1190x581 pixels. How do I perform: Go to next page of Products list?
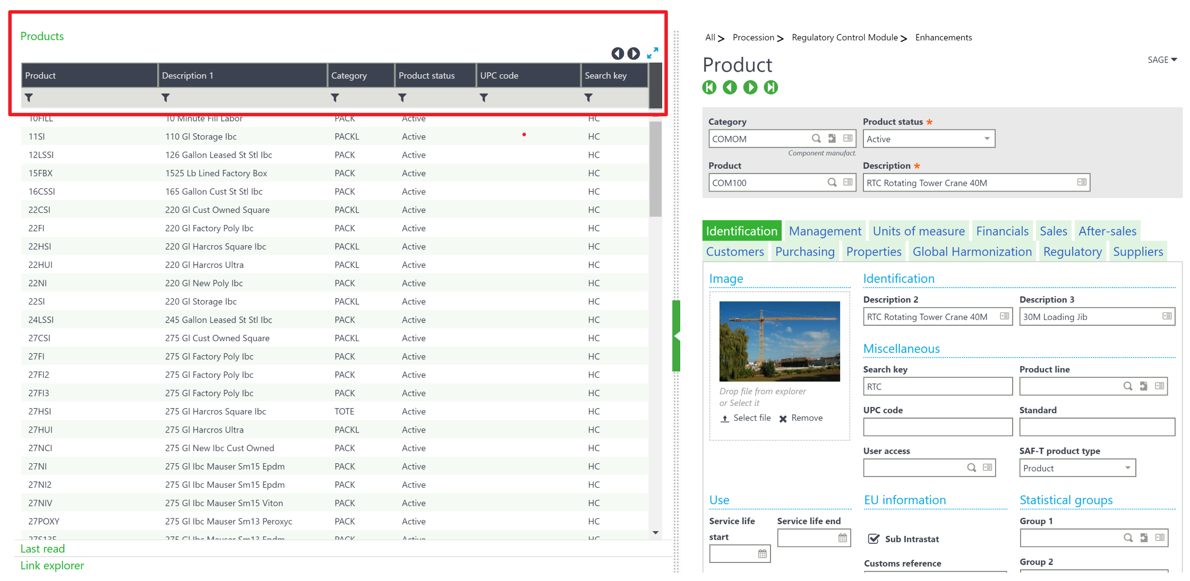(x=633, y=54)
